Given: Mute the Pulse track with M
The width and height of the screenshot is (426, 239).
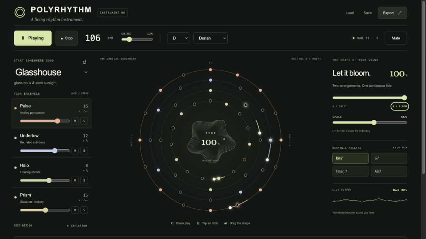Looking at the screenshot, I should point(75,121).
